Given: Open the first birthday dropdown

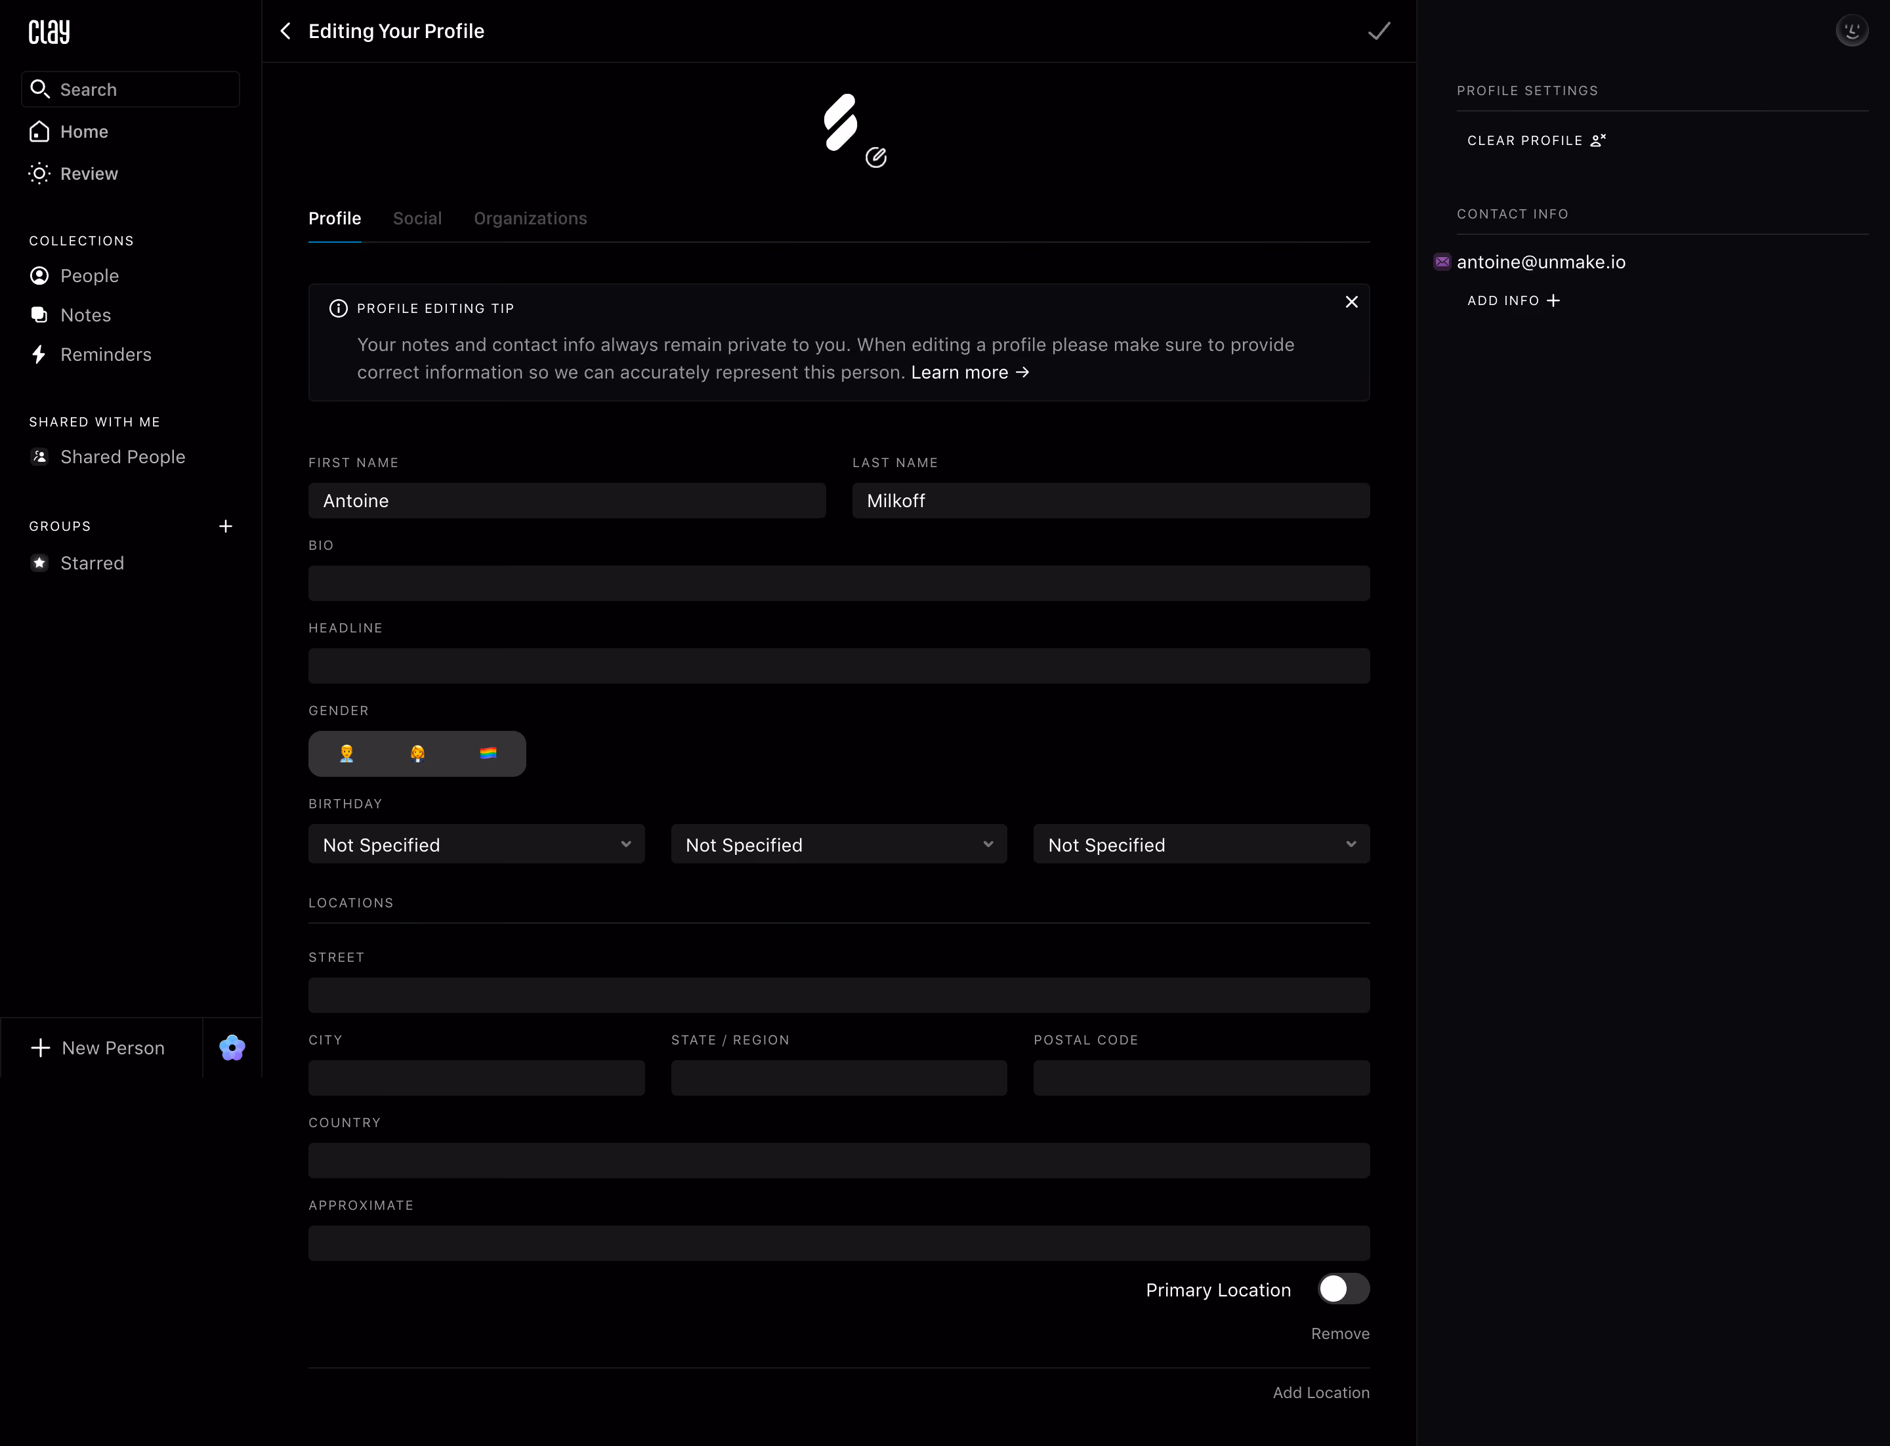Looking at the screenshot, I should click(476, 844).
